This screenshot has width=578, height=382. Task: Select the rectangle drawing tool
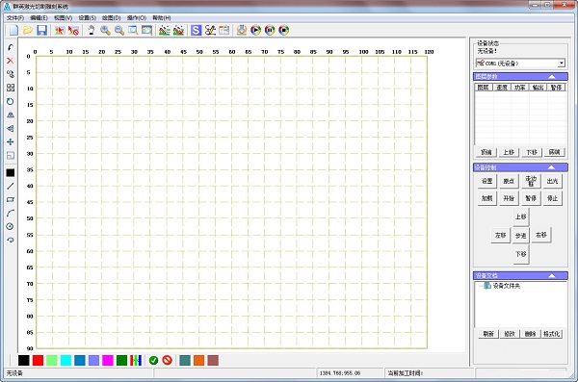coord(11,199)
